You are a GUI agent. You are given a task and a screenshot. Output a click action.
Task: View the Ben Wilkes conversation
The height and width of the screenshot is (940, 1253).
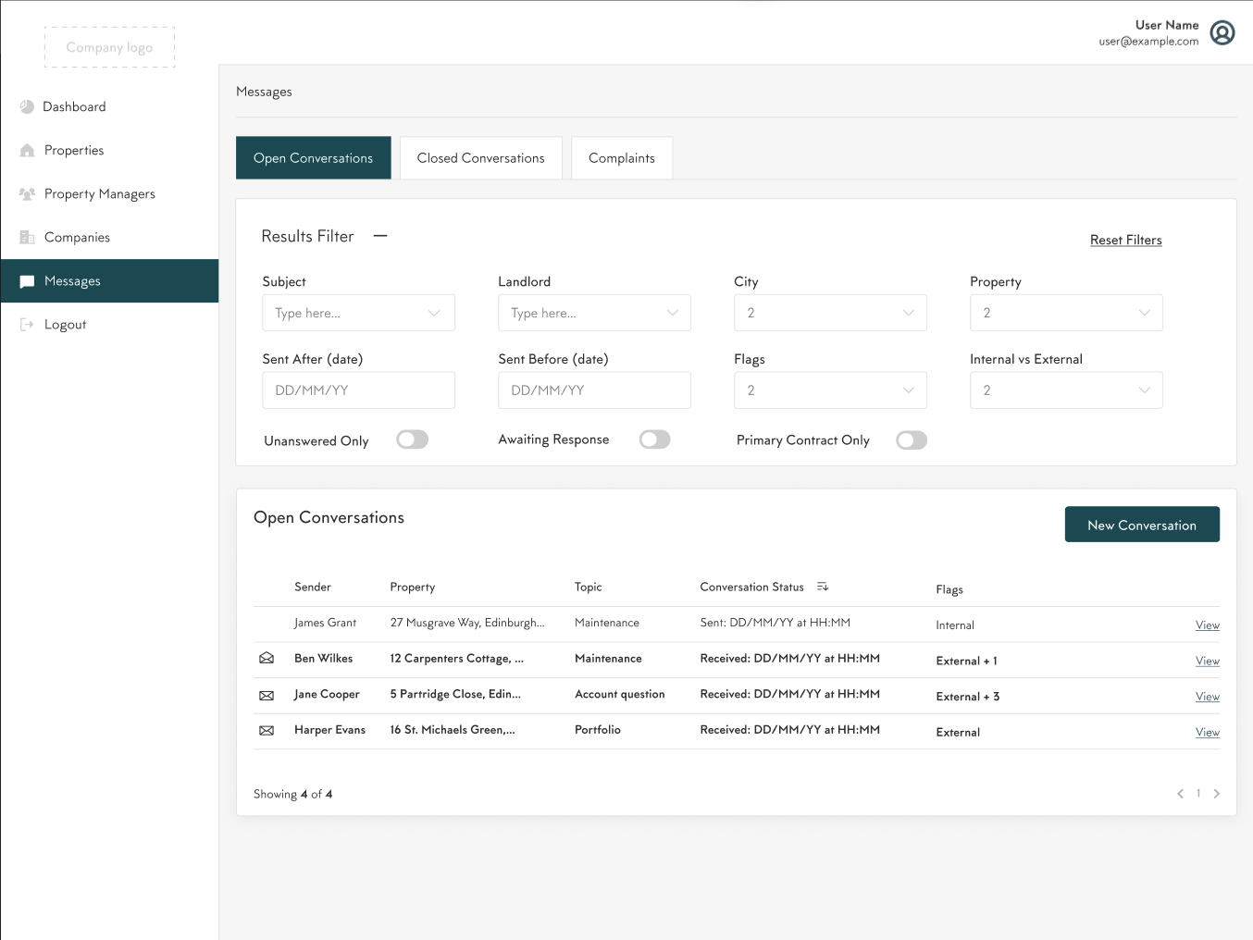tap(1207, 662)
